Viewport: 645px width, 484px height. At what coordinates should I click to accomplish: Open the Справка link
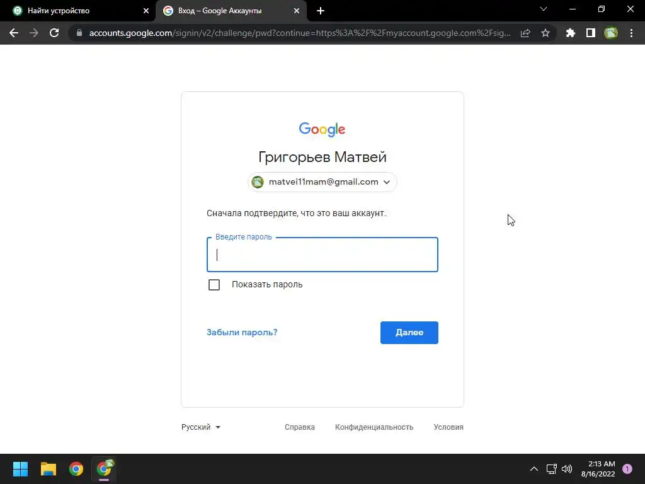tap(299, 427)
